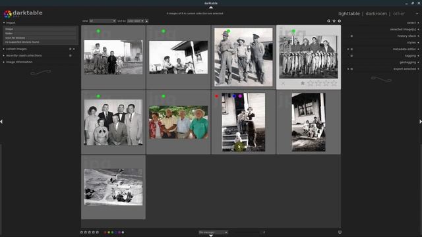Reset the history stack module
Screen dimensions: 422x237
click(351, 36)
